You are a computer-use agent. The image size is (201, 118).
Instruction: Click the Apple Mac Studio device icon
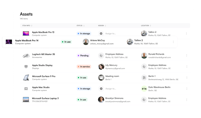26,89
